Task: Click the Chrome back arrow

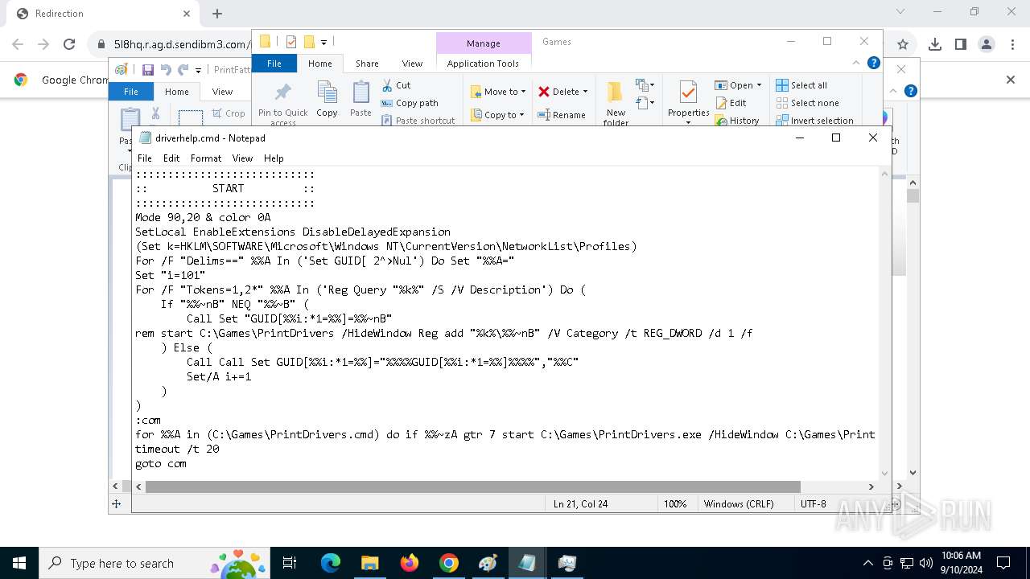Action: 18,44
